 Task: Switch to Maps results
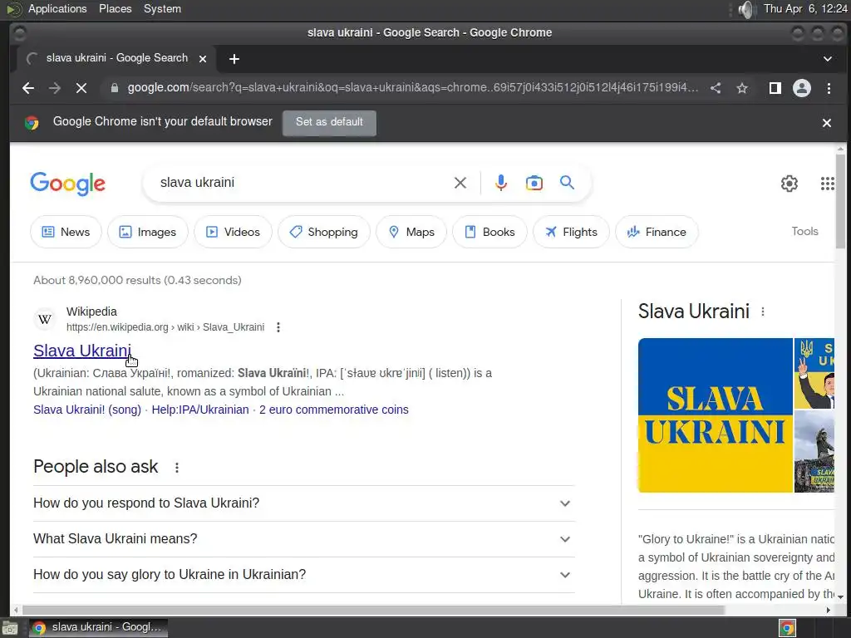[x=412, y=233]
